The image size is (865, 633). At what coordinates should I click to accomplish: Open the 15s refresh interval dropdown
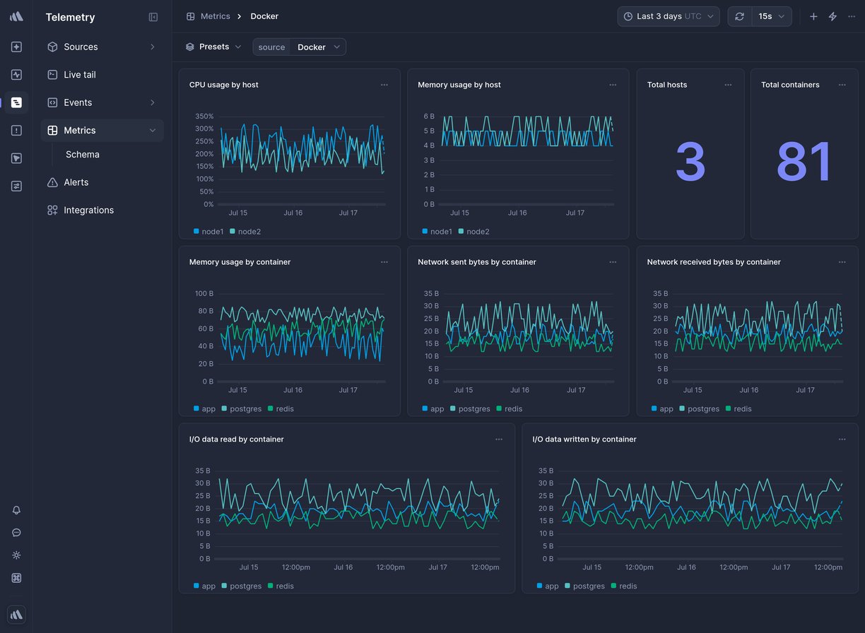coord(772,16)
